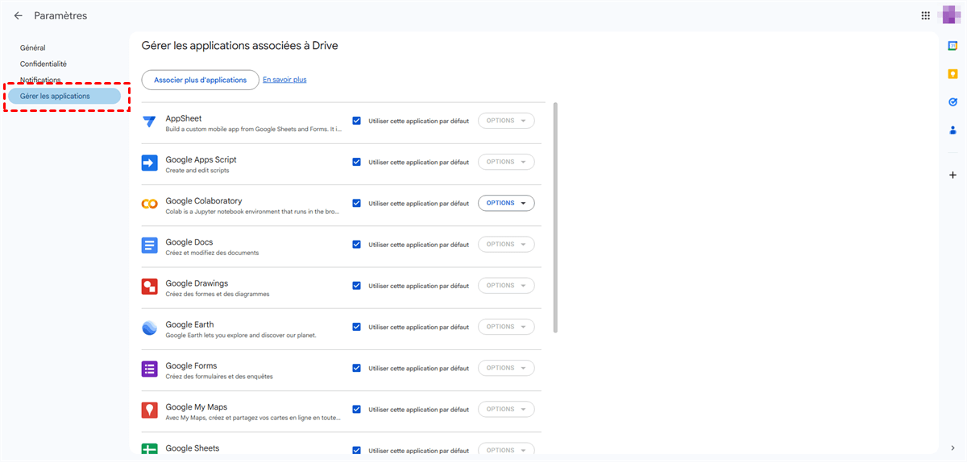This screenshot has width=967, height=462.
Task: Open the Google apps grid launcher
Action: click(925, 15)
